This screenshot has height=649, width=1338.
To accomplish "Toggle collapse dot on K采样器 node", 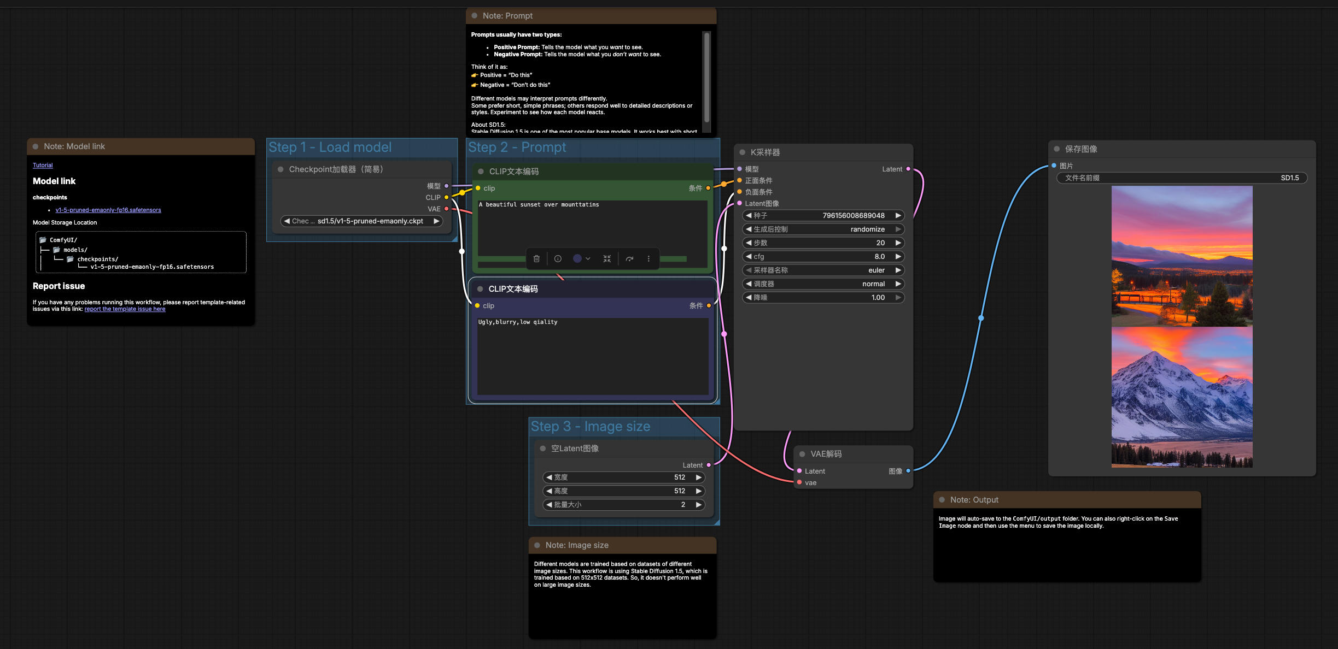I will tap(743, 152).
